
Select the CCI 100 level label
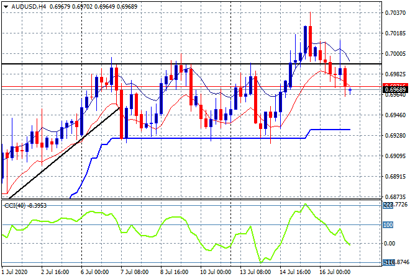388,225
